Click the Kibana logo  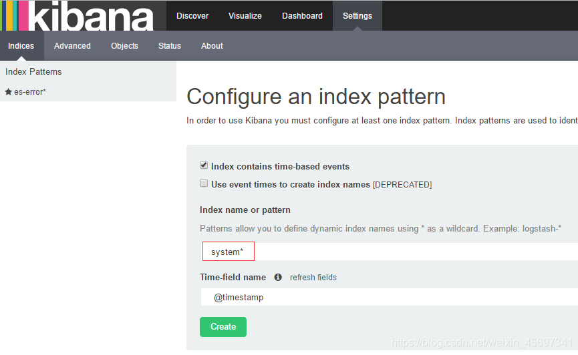tap(78, 15)
